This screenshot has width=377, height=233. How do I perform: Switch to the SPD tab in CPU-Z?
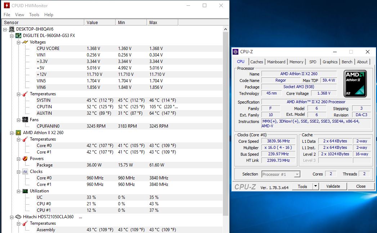(x=313, y=62)
